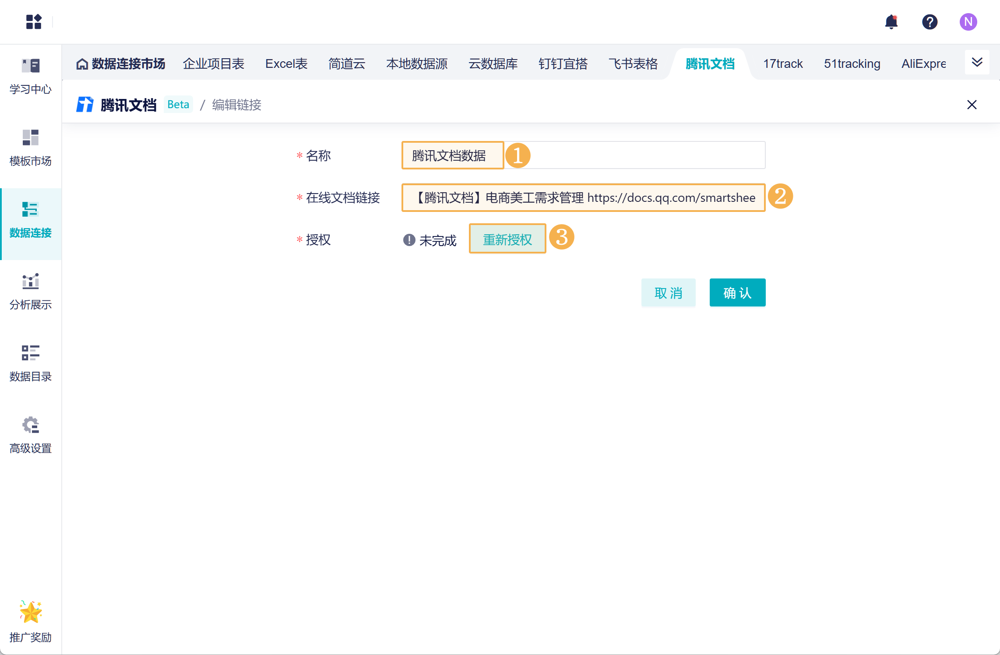Go to 模板市场 in the sidebar
Viewport: 1000px width, 655px height.
(x=31, y=148)
